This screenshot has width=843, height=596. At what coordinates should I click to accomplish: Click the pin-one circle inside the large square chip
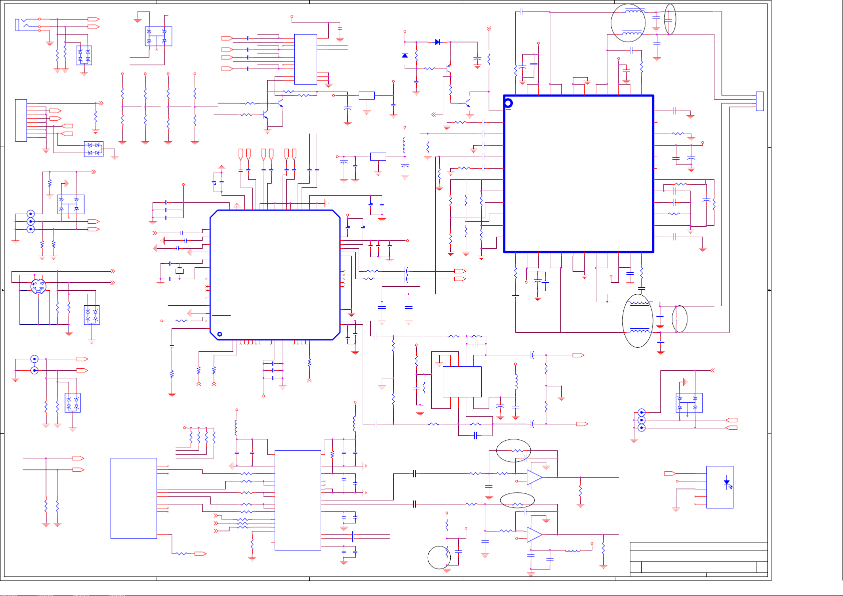point(508,103)
